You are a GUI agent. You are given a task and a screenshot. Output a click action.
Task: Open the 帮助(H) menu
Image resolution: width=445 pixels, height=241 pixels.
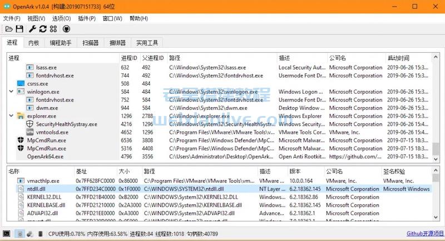coord(139,18)
